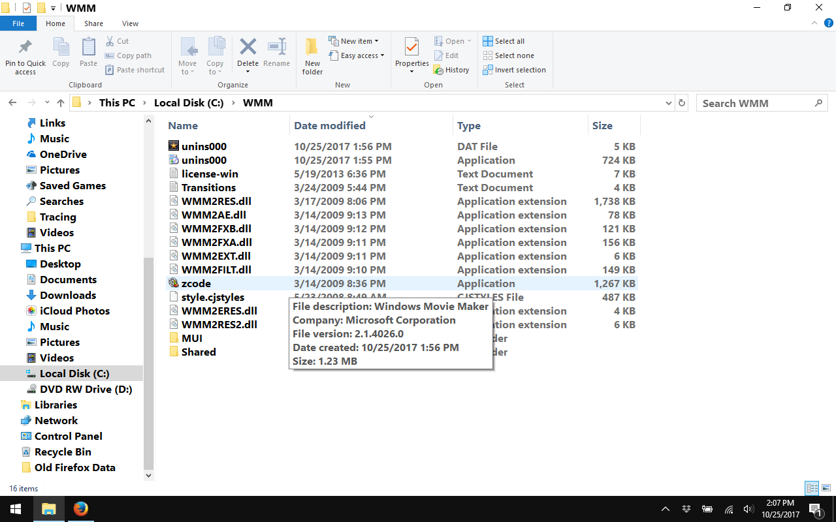Switch to details view layout icon
Screen dimensions: 836x522
click(x=812, y=488)
